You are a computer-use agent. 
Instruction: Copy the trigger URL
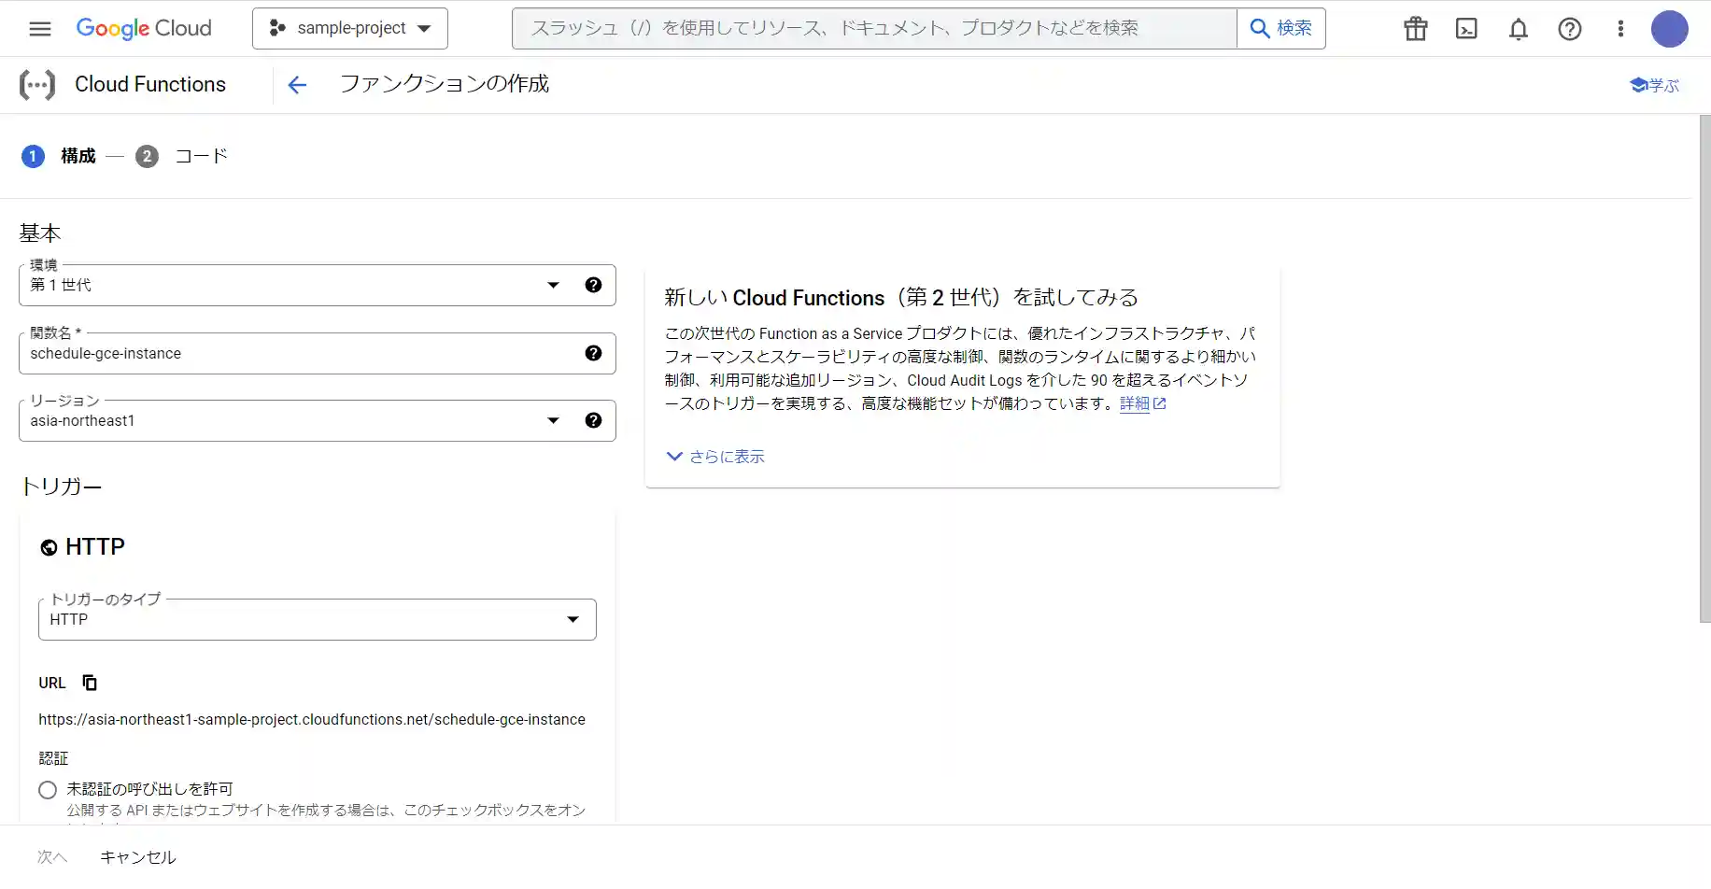[x=90, y=683]
